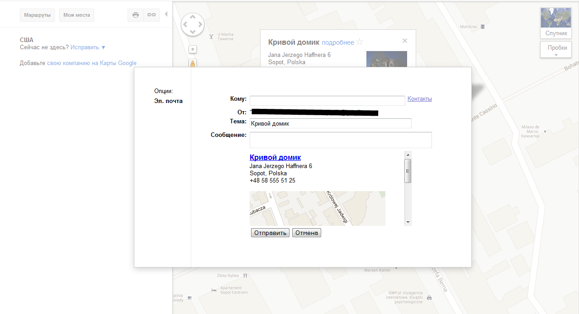This screenshot has height=314, width=579.
Task: Click the Тема subject field
Action: pos(330,123)
